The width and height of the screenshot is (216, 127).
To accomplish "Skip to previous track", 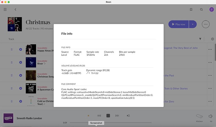I will [x=99, y=116].
